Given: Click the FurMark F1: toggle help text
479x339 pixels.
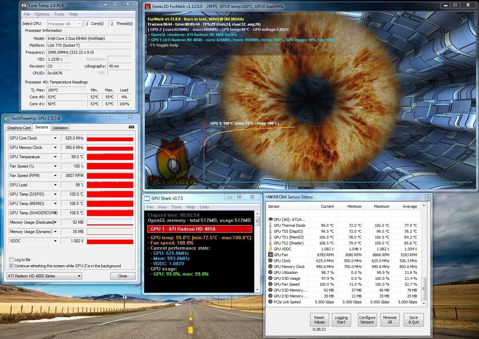Looking at the screenshot, I should (163, 45).
